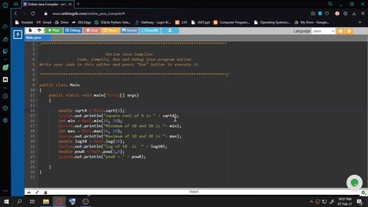Open the blue shield privacy protection icon
Screen dimensions: 368x207
tap(320, 14)
